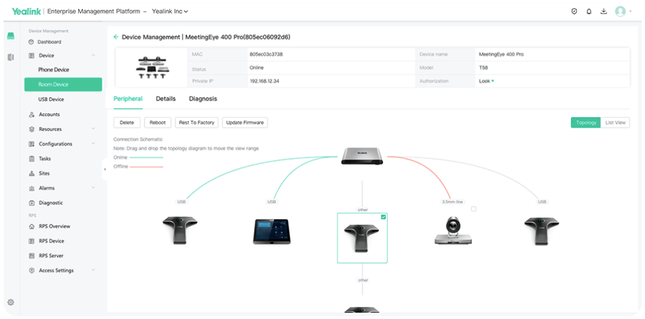
Task: Uncheck the selected center speakerphone checkbox
Action: [384, 217]
